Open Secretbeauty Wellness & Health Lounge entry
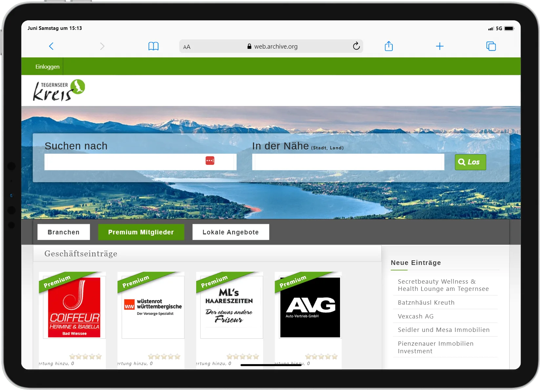This screenshot has height=390, width=540. [x=443, y=285]
